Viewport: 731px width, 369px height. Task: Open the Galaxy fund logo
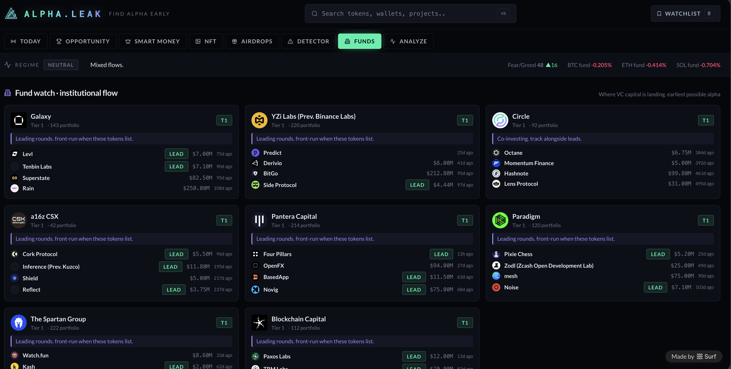tap(18, 120)
